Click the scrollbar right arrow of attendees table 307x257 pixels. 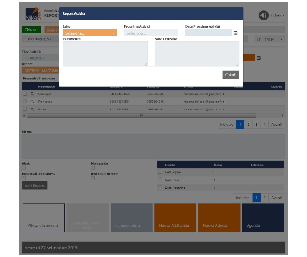pos(282,115)
